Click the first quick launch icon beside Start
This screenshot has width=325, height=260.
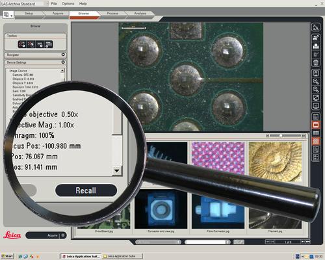point(20,256)
